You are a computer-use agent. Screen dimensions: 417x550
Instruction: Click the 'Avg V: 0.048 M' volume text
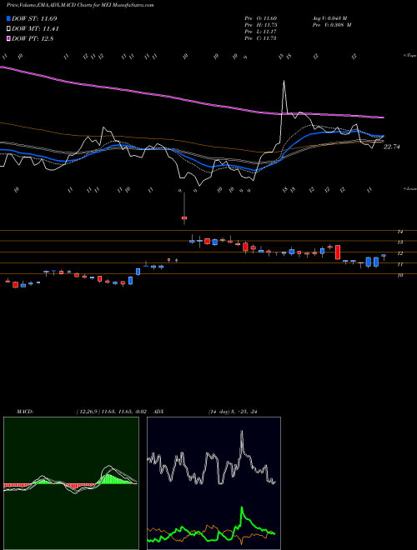coord(329,18)
